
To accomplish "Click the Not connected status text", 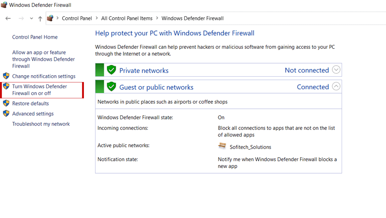I will point(307,70).
